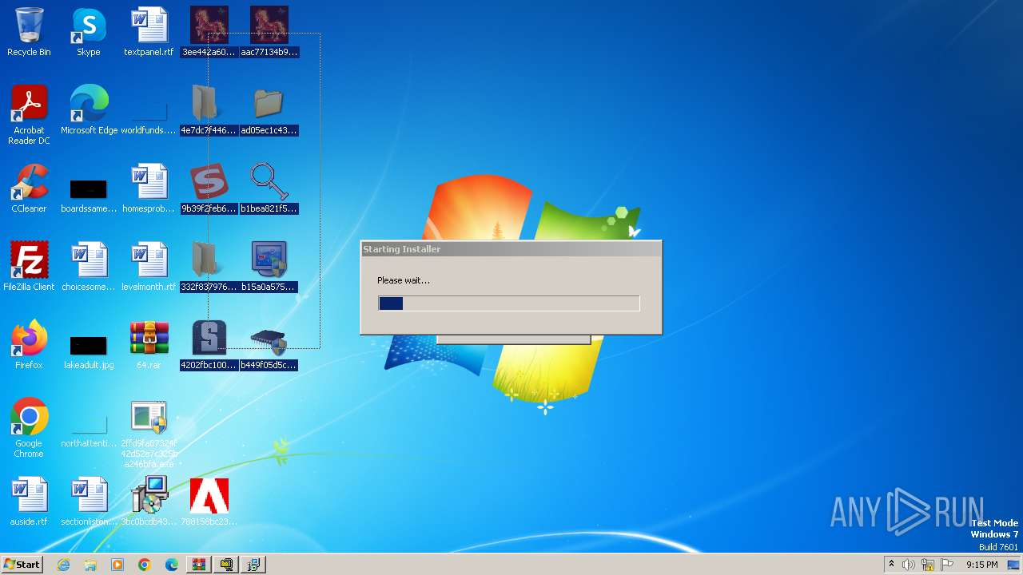Launch Internet Explorer from the taskbar
Screen dimensions: 1023x575
pyautogui.click(x=63, y=565)
